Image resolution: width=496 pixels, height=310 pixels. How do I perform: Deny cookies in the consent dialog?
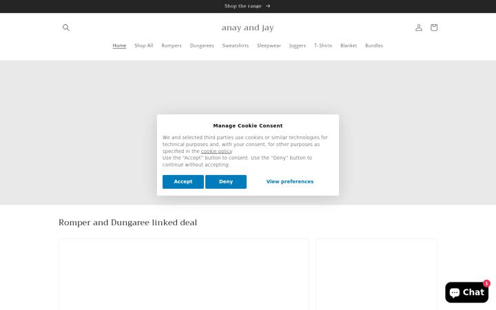[226, 182]
